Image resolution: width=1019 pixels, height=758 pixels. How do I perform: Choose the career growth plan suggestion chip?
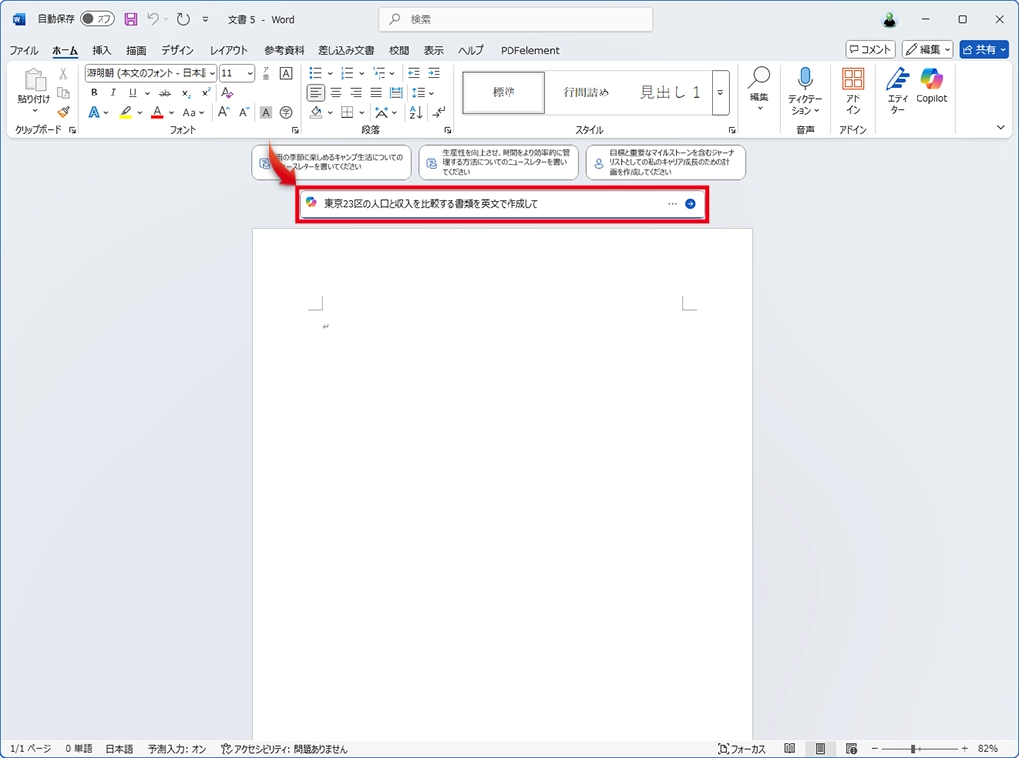pyautogui.click(x=666, y=162)
